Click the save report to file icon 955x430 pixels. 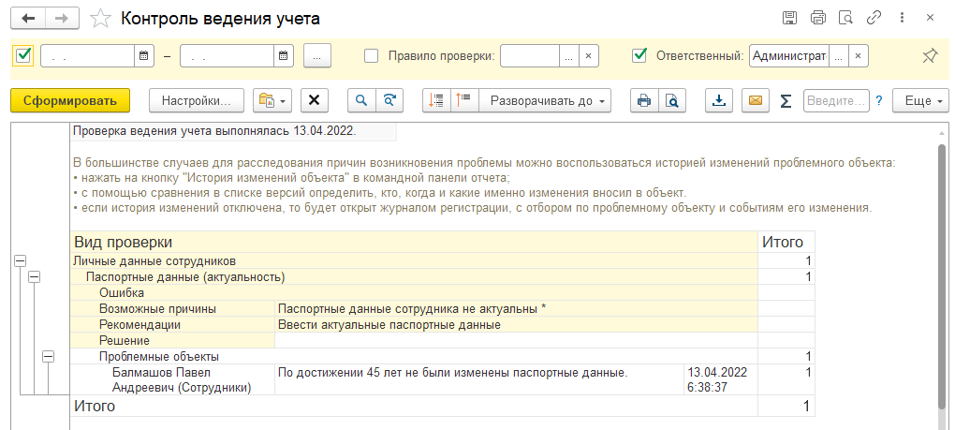click(718, 100)
